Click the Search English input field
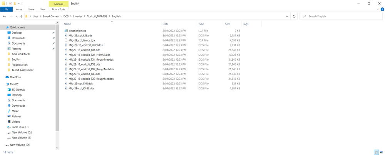 341,16
